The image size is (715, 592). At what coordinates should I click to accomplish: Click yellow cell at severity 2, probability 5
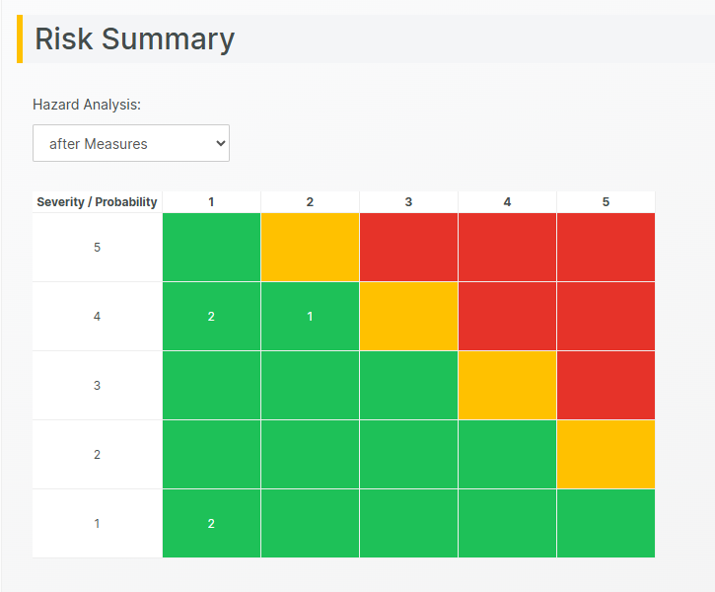point(606,454)
